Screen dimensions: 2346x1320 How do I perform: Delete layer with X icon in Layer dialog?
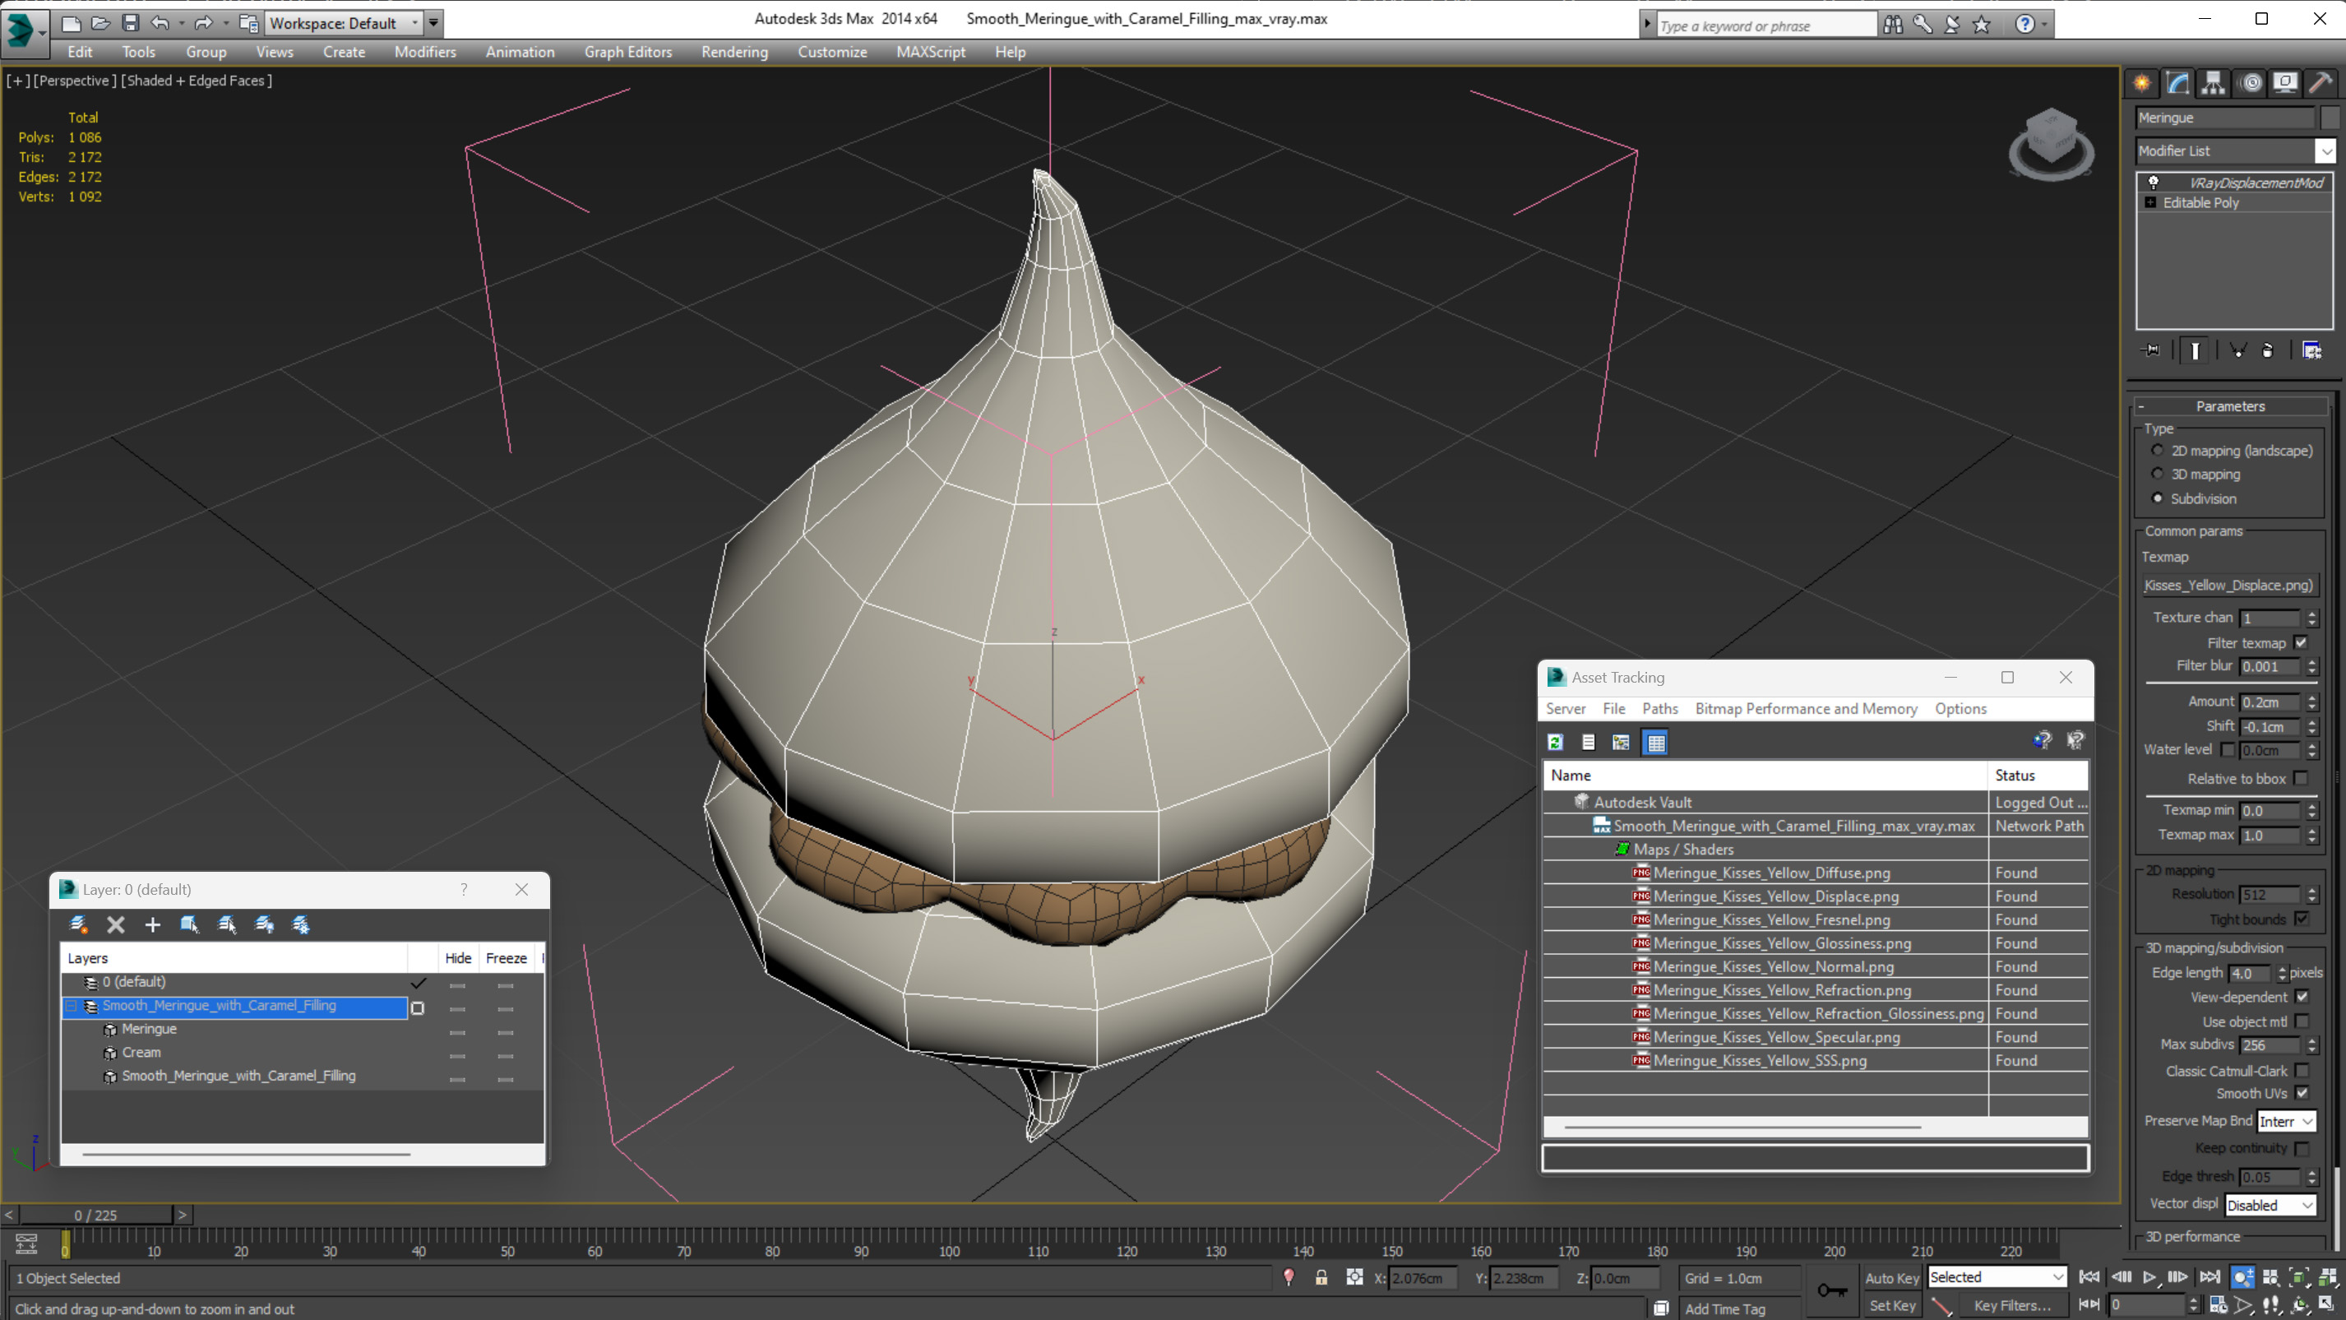point(116,924)
